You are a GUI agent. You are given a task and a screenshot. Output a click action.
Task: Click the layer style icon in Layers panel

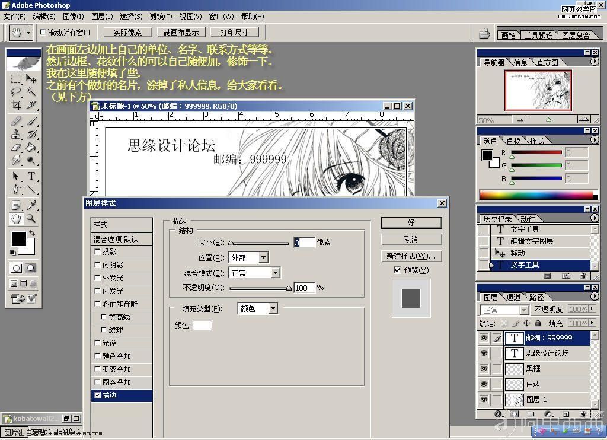click(x=498, y=414)
